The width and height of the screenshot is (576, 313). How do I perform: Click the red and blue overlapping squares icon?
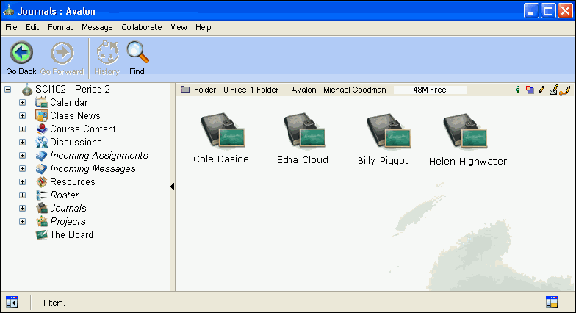(529, 90)
